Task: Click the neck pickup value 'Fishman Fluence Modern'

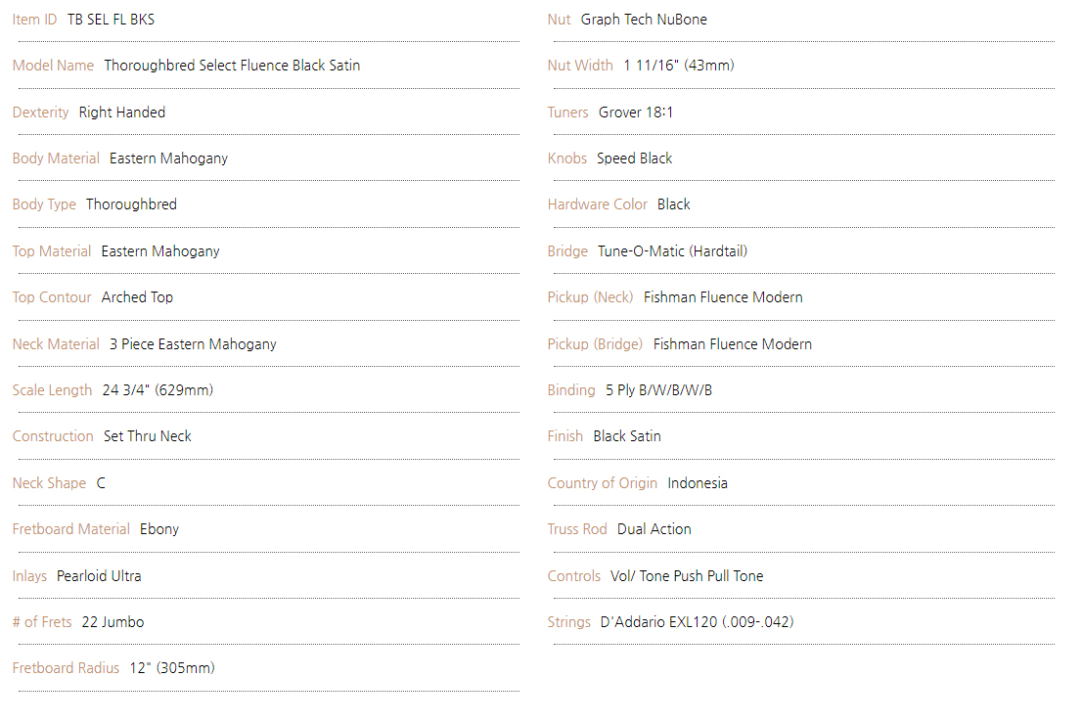Action: [723, 297]
